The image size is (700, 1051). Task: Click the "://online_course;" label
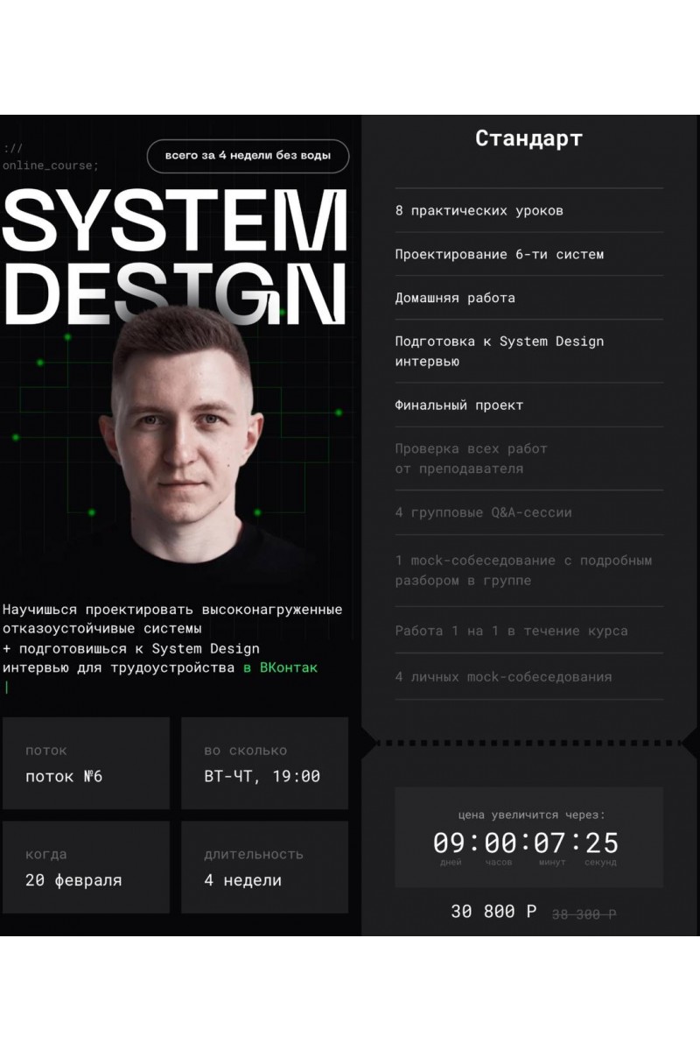51,157
